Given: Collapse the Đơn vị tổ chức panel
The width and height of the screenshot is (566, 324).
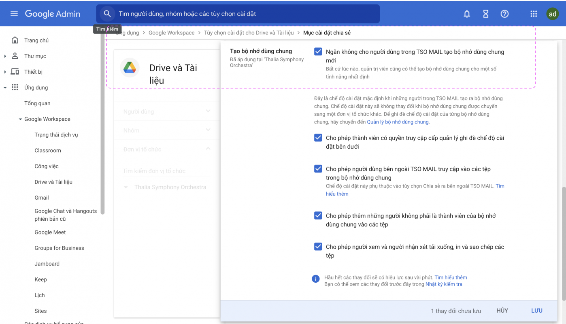Looking at the screenshot, I should point(208,149).
